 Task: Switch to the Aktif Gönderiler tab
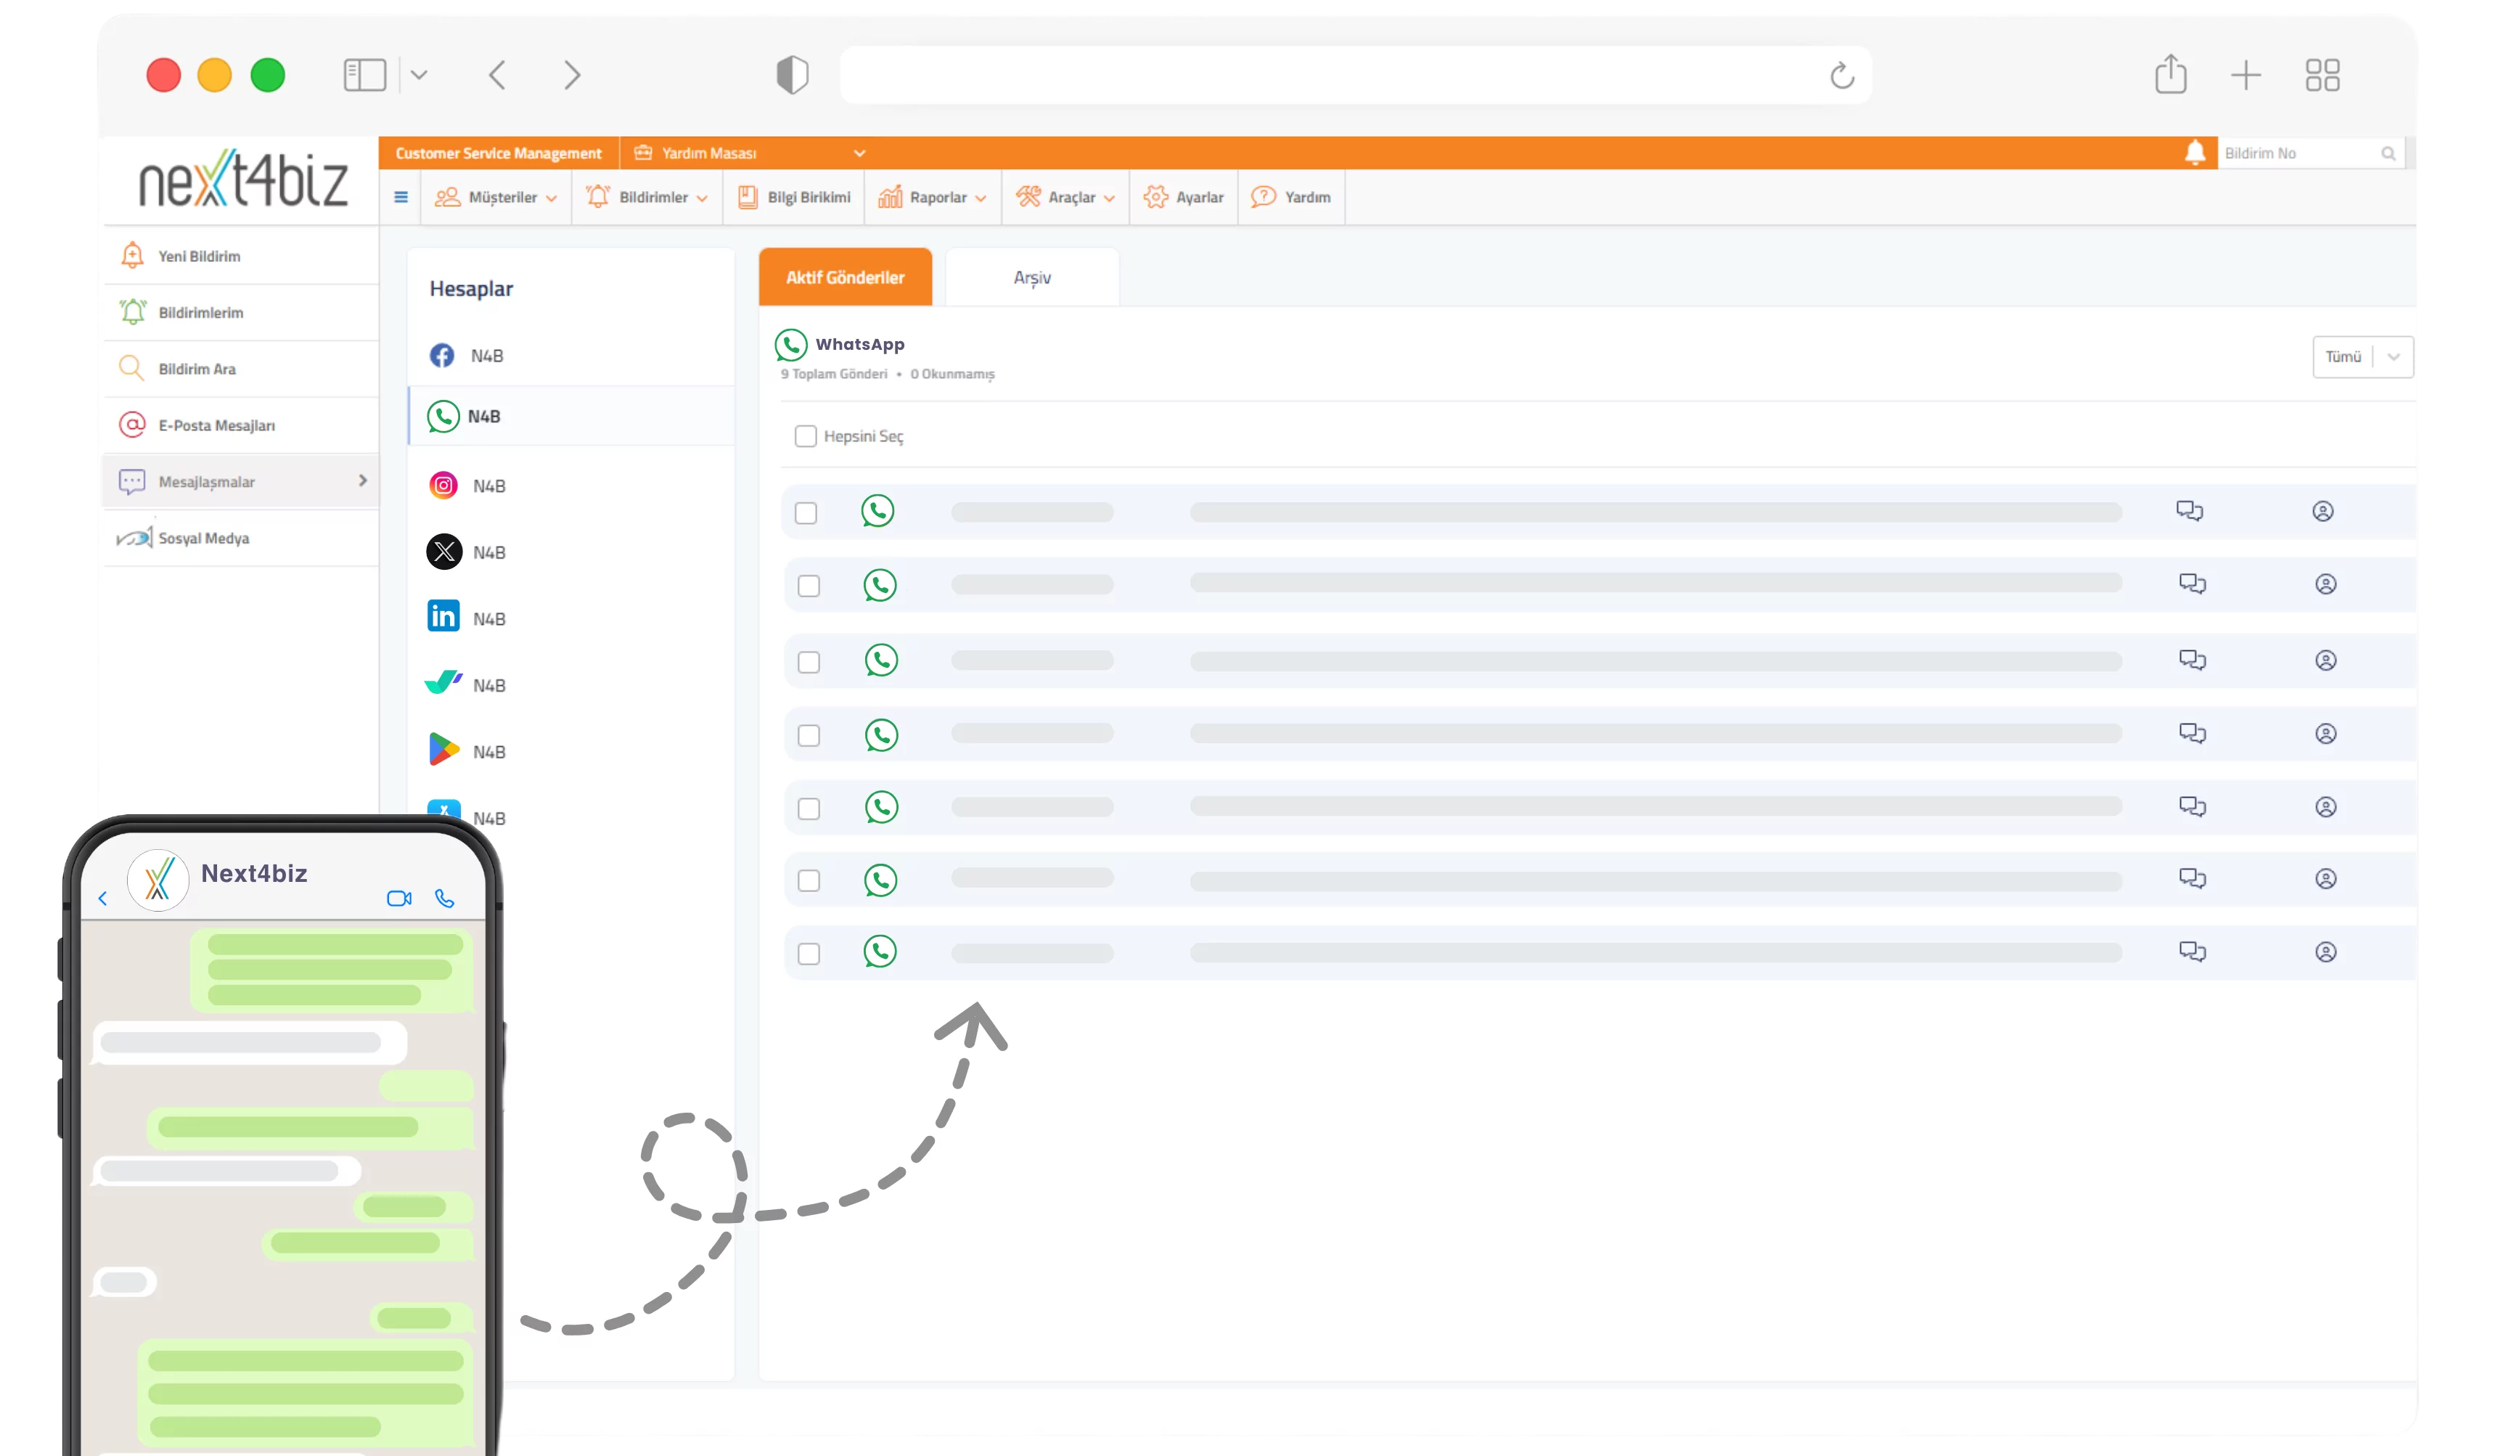pyautogui.click(x=845, y=277)
